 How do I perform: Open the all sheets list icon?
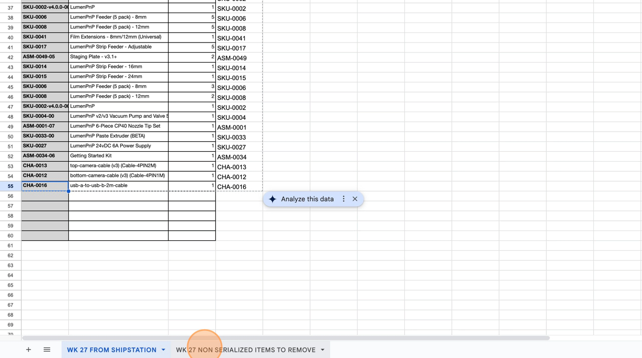pyautogui.click(x=47, y=349)
